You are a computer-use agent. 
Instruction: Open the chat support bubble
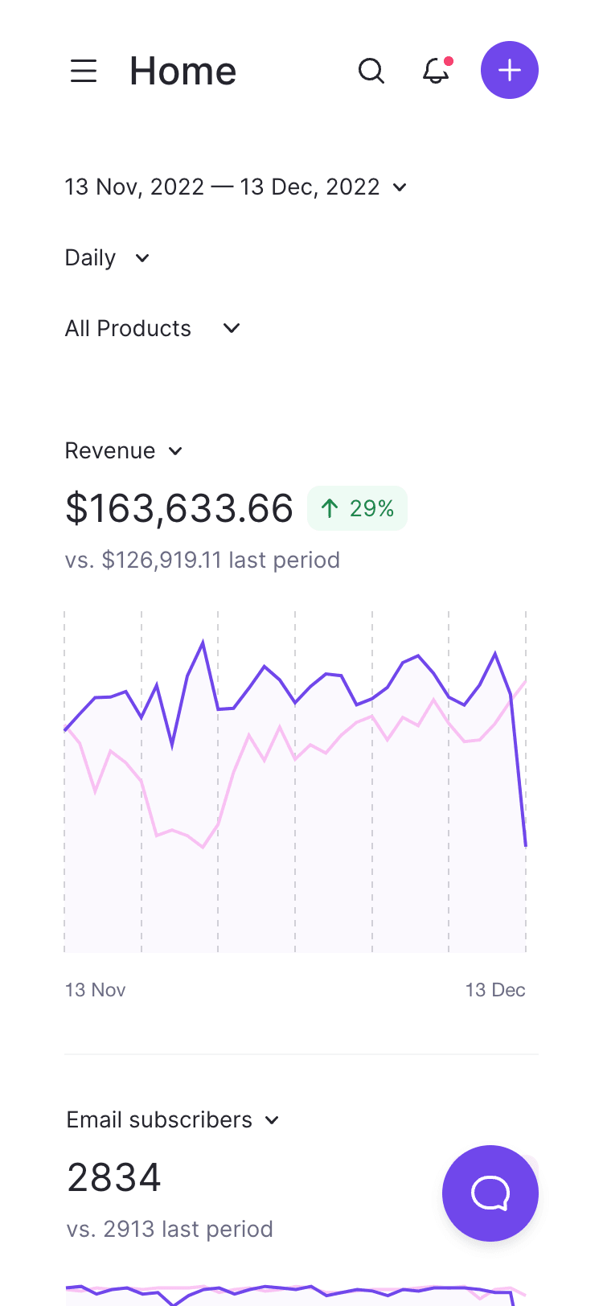coord(490,1193)
